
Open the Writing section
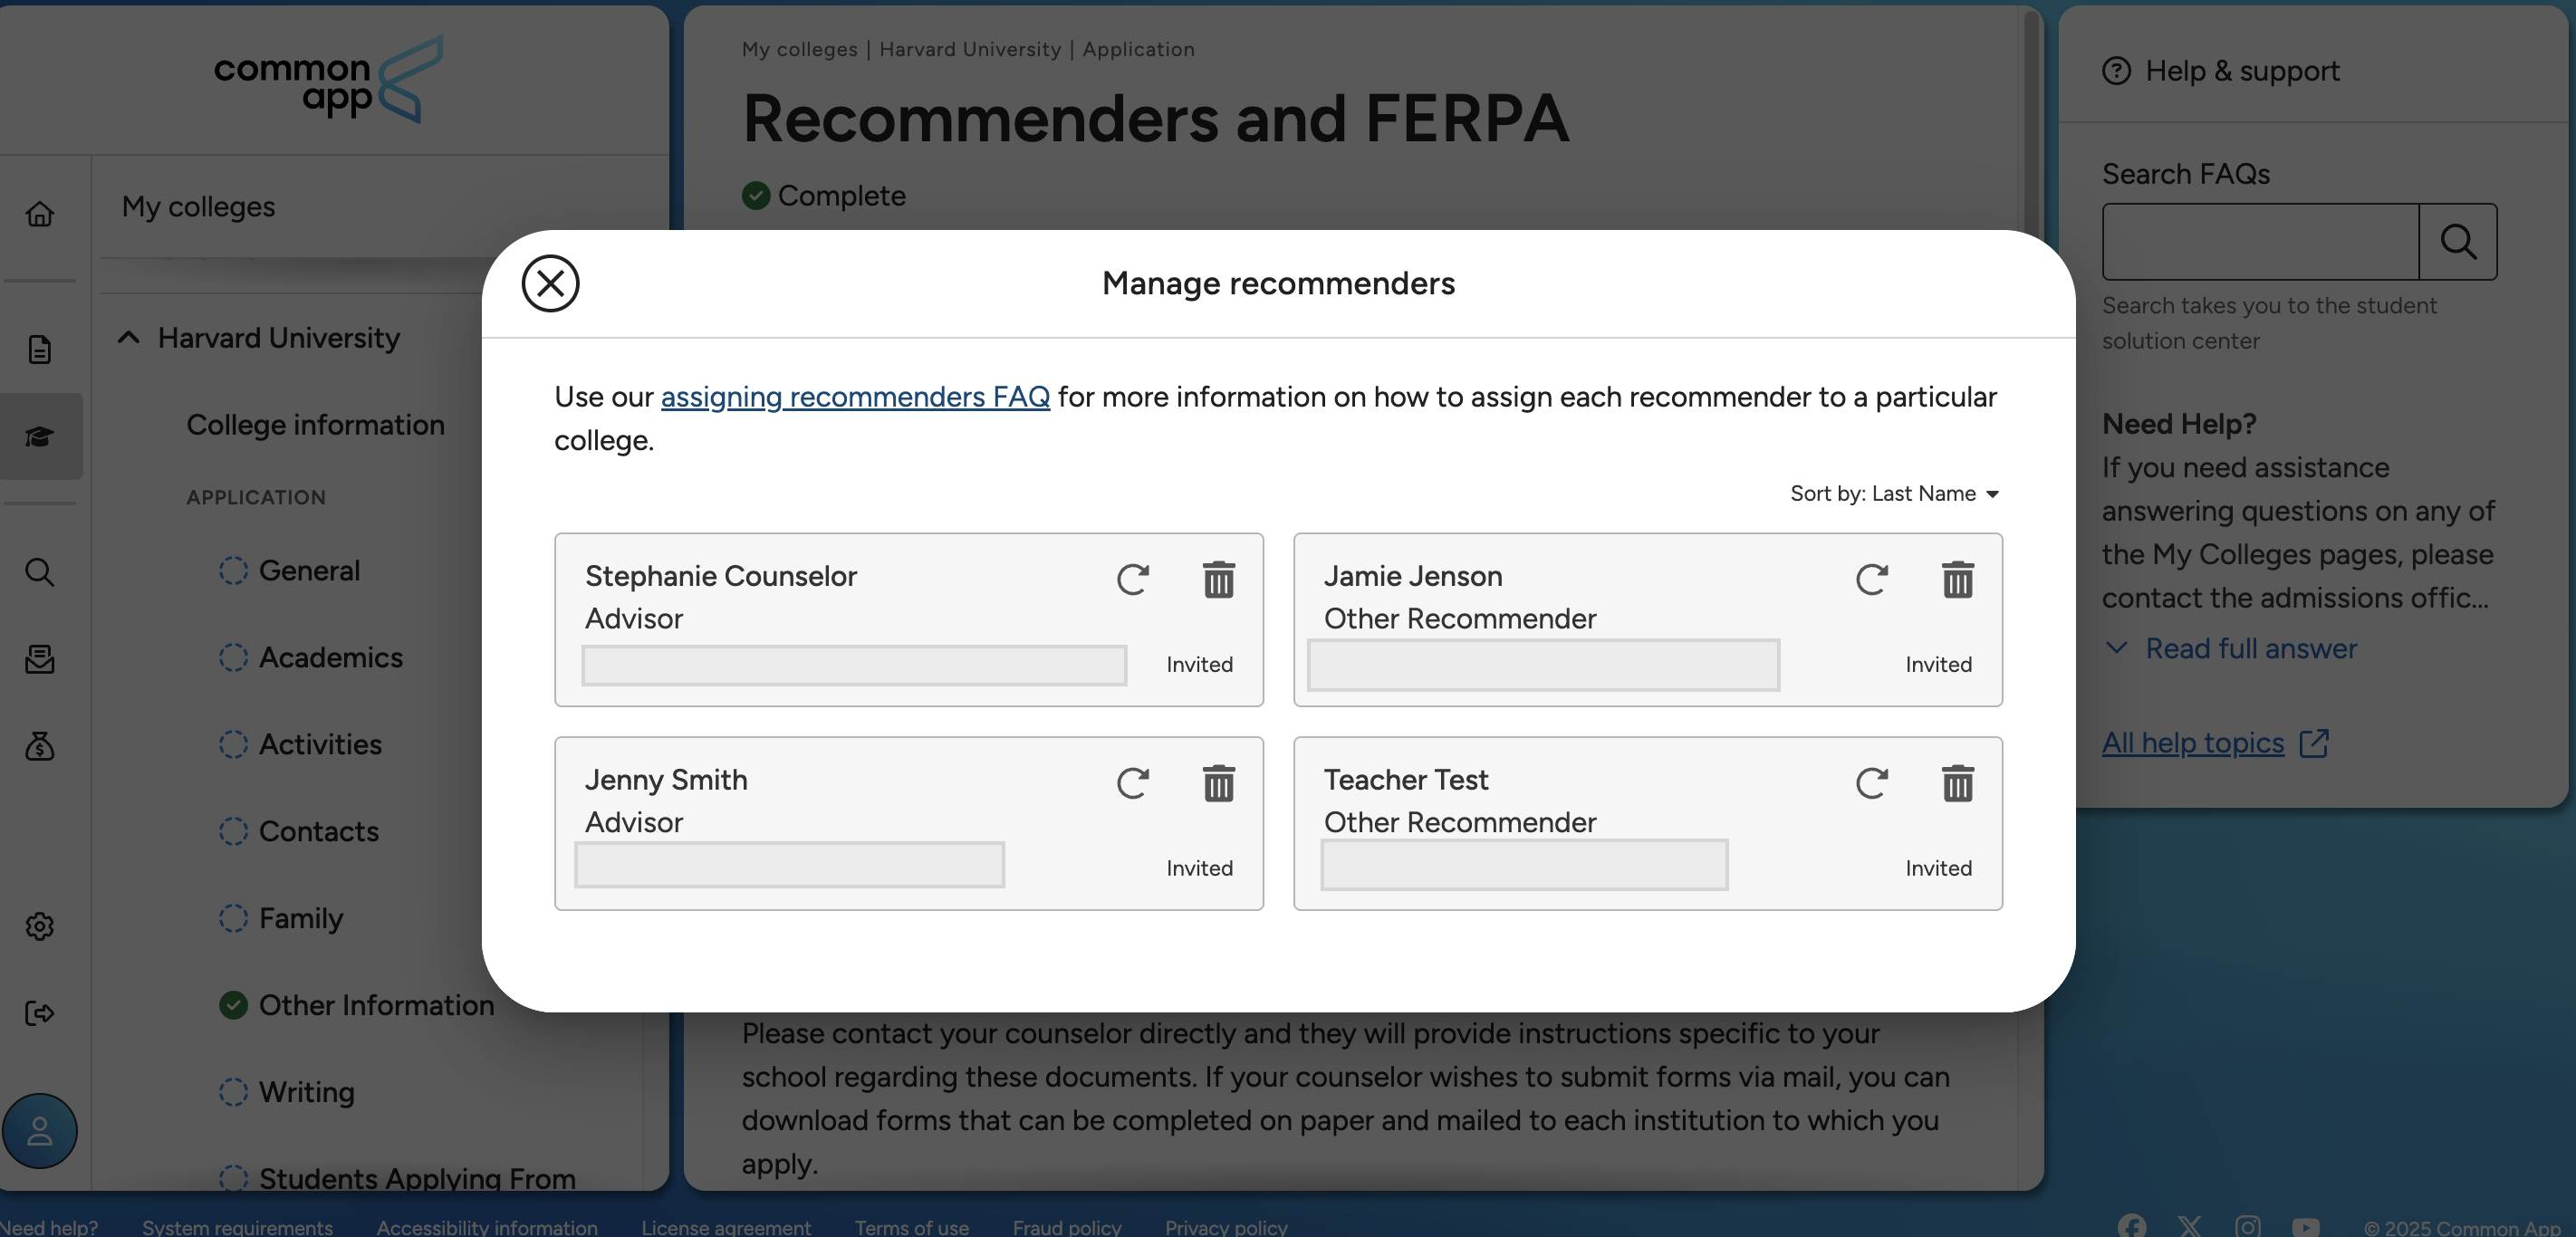[306, 1092]
